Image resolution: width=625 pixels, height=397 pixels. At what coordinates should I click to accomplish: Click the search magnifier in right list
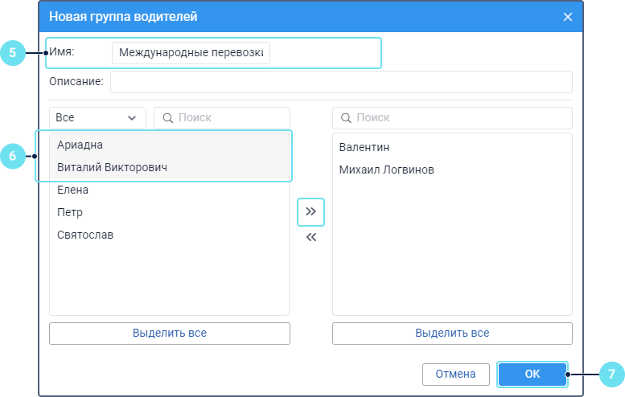[347, 118]
